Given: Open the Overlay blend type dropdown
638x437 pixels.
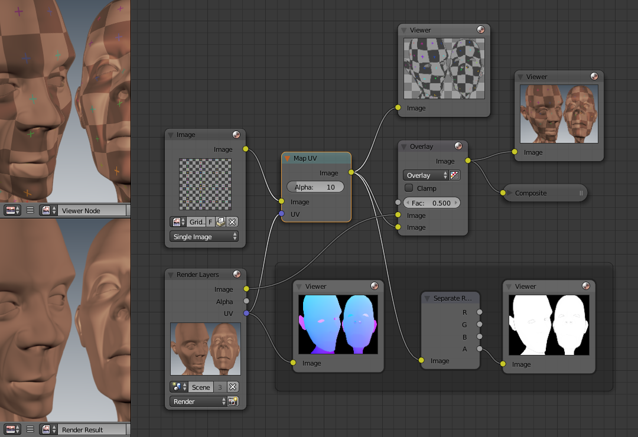Looking at the screenshot, I should coord(425,175).
